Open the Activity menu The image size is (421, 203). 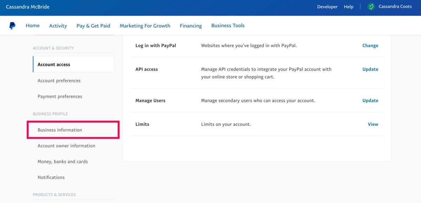58,26
